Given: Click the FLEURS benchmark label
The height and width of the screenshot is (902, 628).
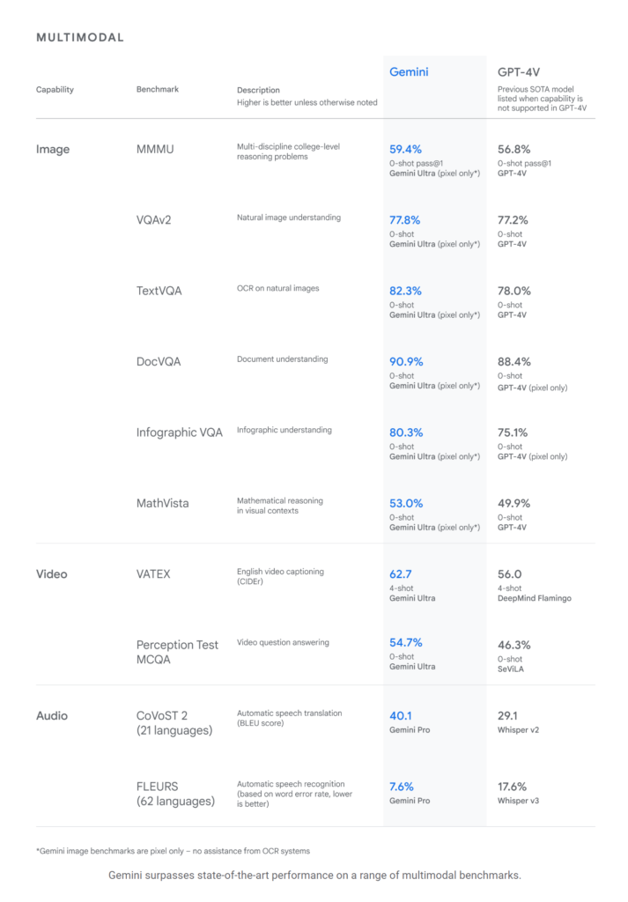Looking at the screenshot, I should (175, 794).
